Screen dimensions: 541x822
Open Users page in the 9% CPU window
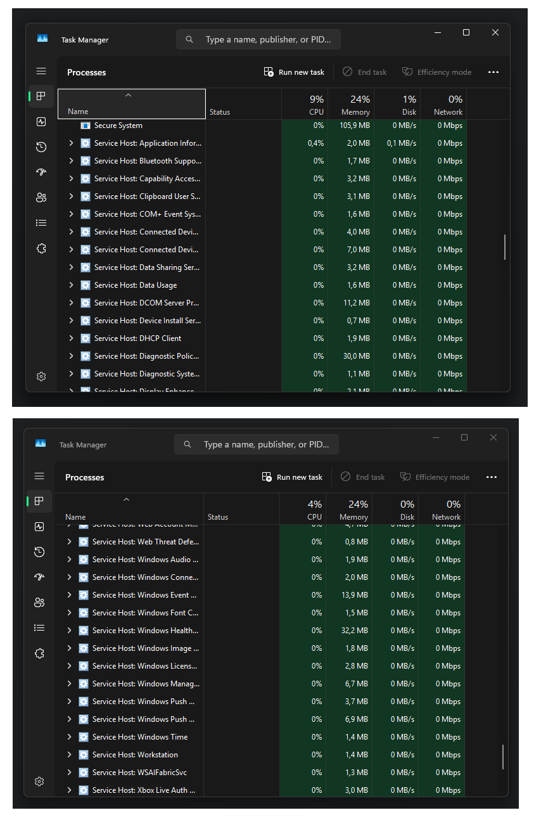click(41, 198)
